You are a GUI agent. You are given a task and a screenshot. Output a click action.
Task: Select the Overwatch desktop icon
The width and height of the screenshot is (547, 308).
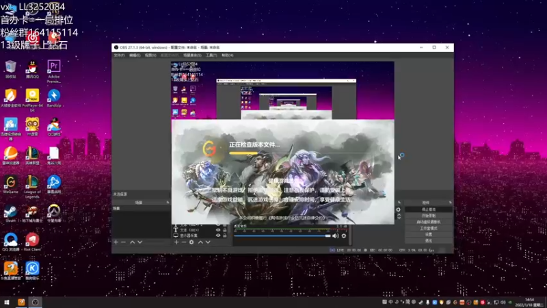[x=54, y=214]
